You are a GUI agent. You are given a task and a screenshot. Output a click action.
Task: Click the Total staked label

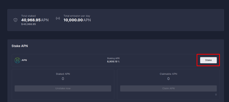pos(29,16)
